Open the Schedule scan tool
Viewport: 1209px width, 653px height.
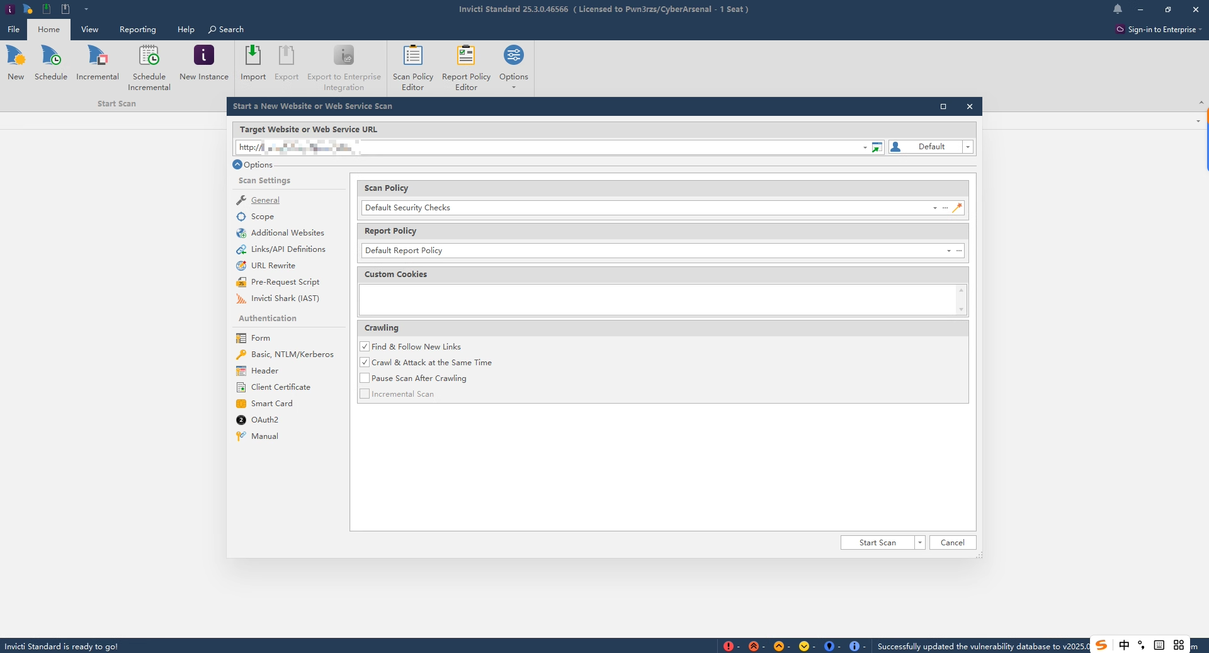[51, 63]
